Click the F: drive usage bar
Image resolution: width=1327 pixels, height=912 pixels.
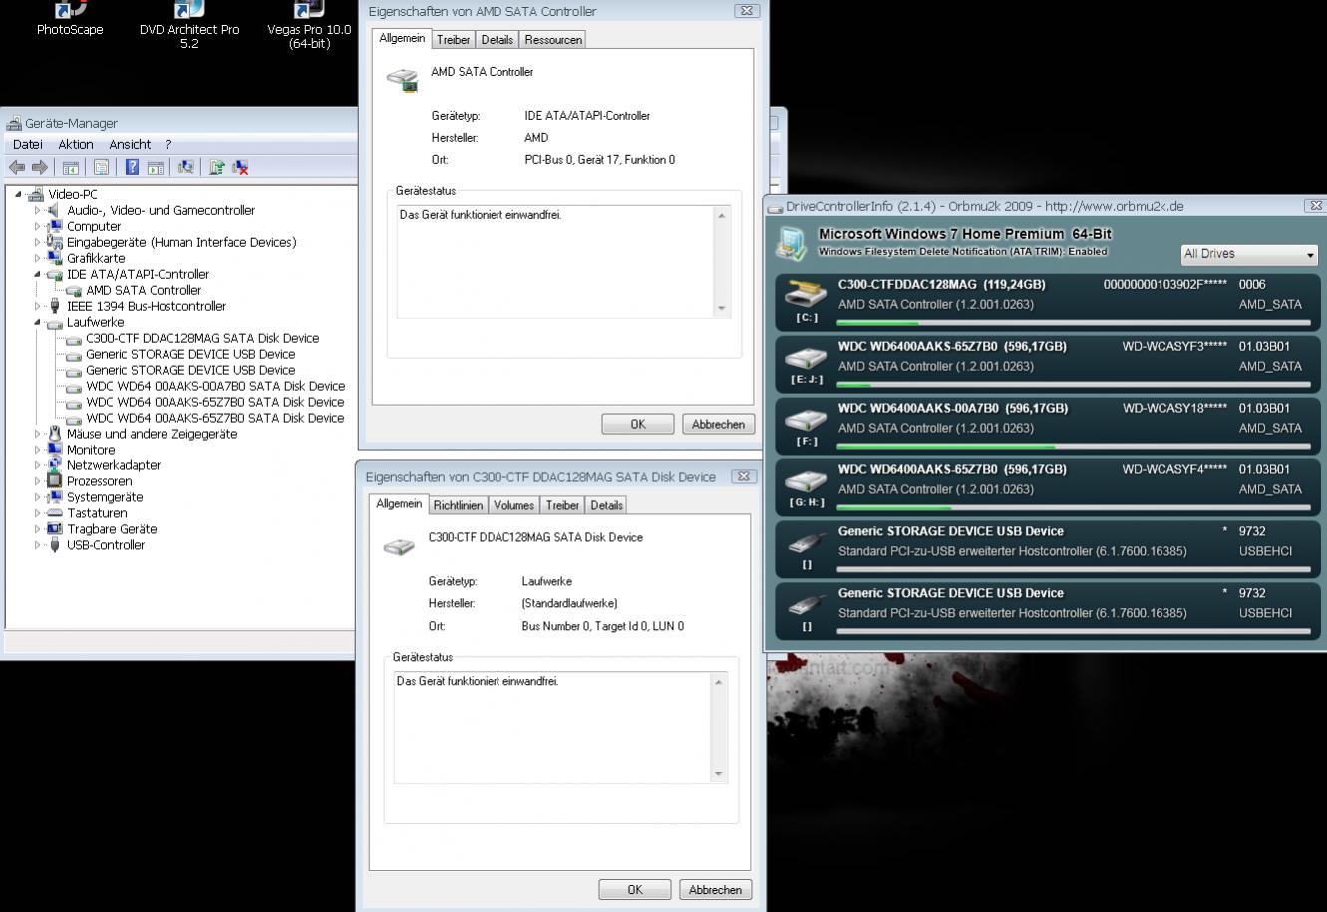1074,447
